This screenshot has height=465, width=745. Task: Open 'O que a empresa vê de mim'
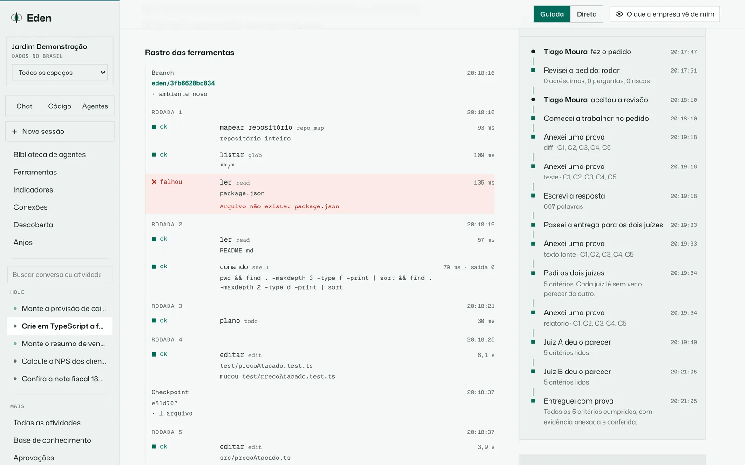point(664,14)
